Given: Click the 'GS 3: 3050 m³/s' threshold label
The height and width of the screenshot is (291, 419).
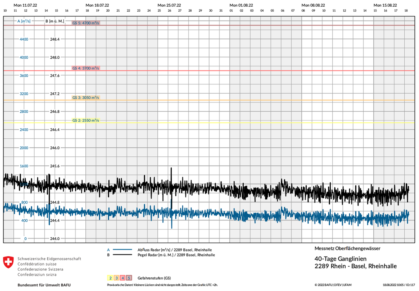Looking at the screenshot, I should pos(86,98).
